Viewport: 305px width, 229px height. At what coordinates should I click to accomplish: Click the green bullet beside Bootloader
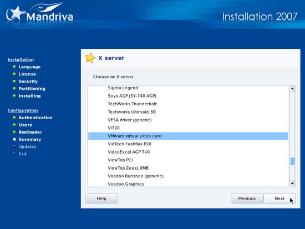(x=14, y=132)
